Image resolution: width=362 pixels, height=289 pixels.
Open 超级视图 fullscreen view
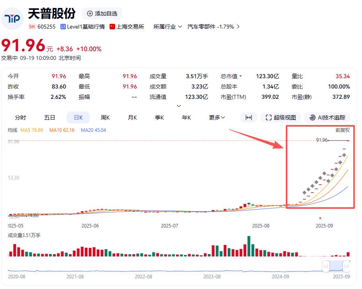(x=281, y=118)
